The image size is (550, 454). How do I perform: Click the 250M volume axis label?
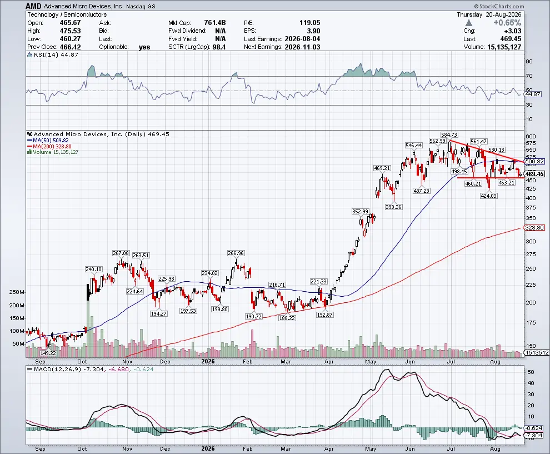(17, 292)
